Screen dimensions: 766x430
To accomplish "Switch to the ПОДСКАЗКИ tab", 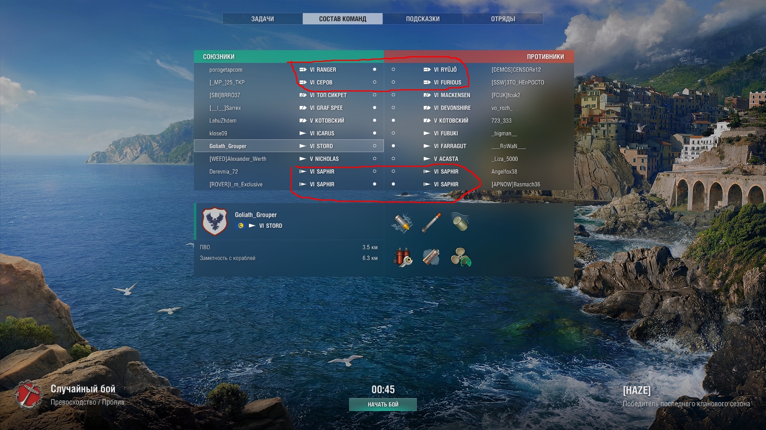I will coord(422,19).
